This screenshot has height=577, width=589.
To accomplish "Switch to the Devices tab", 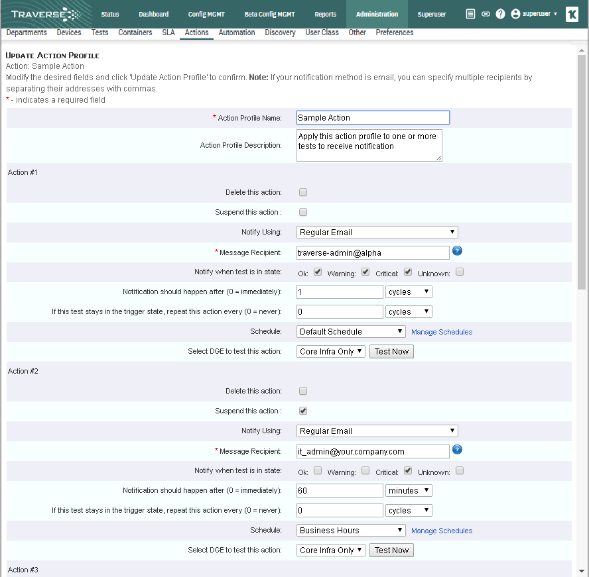I will [x=69, y=32].
